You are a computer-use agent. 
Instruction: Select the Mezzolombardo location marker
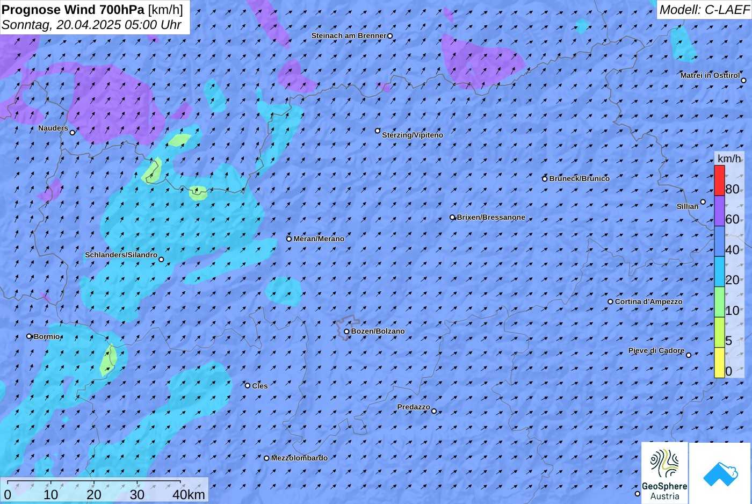click(266, 458)
